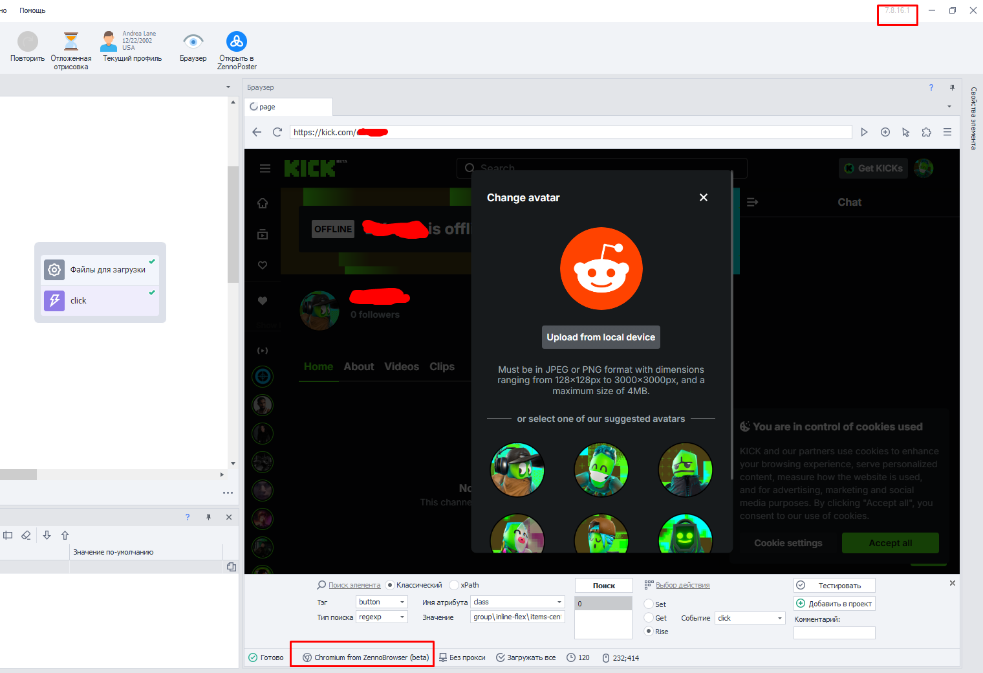Screen dimensions: 983x673
Task: Toggle Без прокси in status bar
Action: 462,657
